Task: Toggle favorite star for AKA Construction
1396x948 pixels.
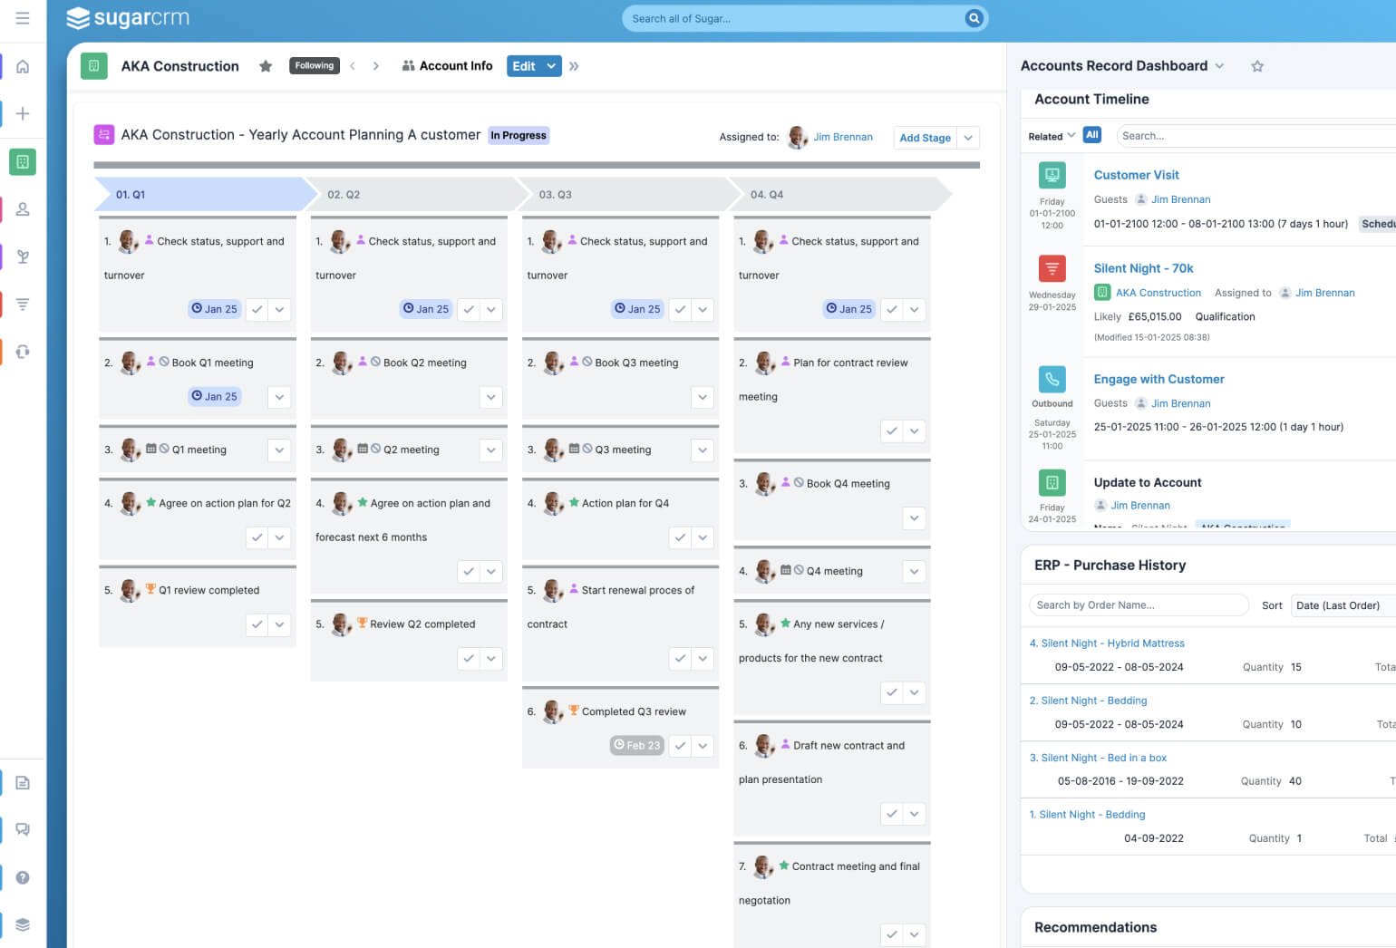Action: click(266, 66)
